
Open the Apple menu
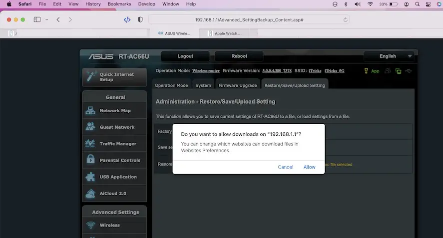pyautogui.click(x=9, y=4)
